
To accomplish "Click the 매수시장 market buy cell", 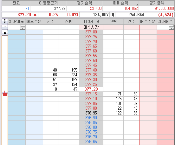I will pyautogui.click(x=91, y=27).
